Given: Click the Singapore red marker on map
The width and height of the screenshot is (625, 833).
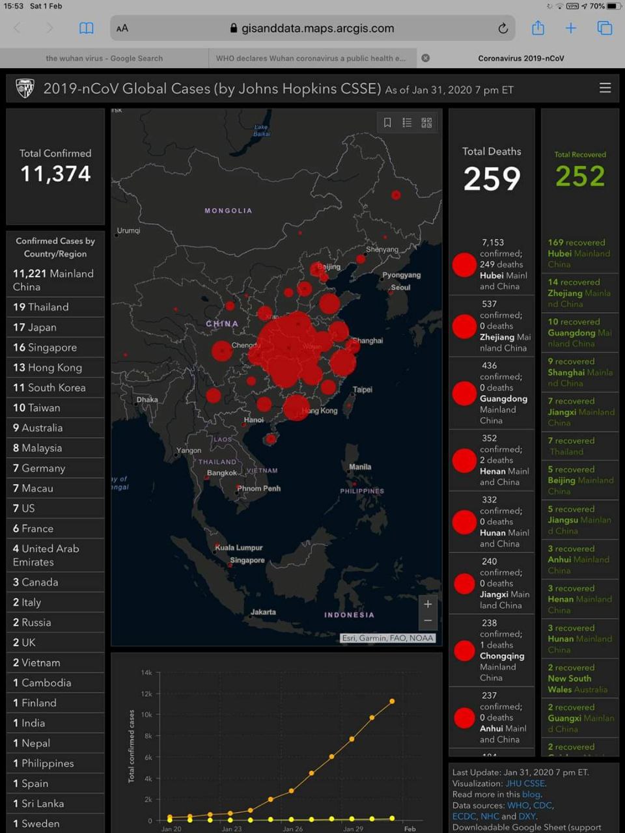Looking at the screenshot, I should 231,565.
